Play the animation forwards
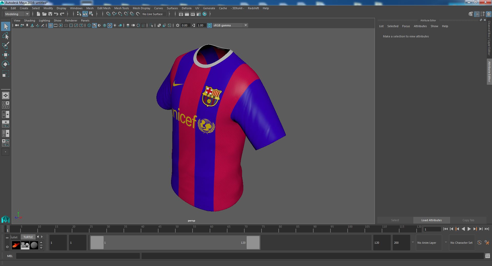Viewport: 492px width, 266px height. tap(469, 229)
